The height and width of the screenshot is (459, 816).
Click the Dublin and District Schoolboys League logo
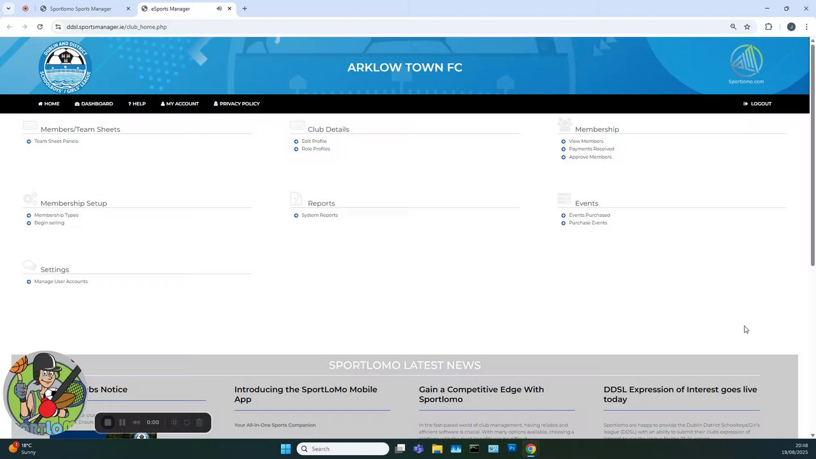pos(65,67)
